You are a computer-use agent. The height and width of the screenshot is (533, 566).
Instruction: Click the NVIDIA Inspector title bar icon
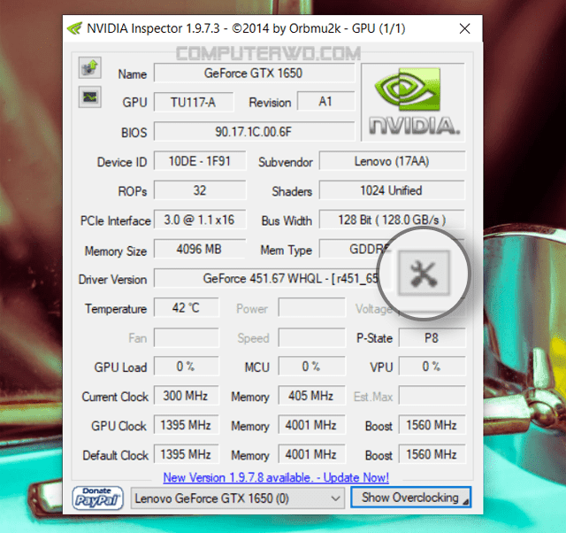click(75, 28)
